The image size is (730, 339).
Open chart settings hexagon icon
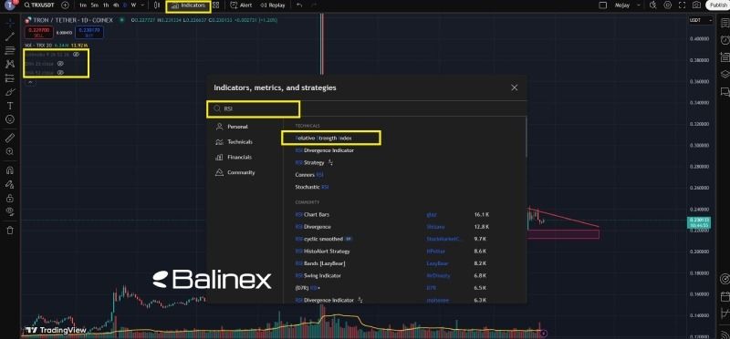(668, 5)
